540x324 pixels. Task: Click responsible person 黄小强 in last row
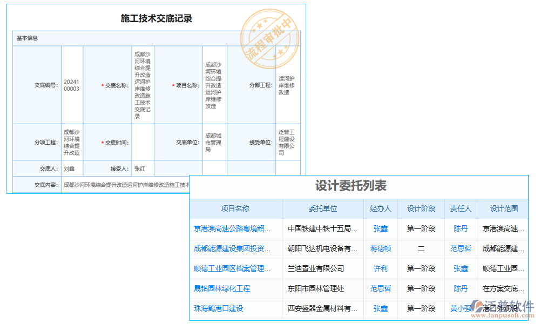(x=461, y=309)
